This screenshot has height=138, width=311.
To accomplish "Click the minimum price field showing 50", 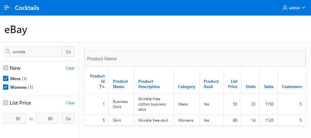I will tap(15, 118).
